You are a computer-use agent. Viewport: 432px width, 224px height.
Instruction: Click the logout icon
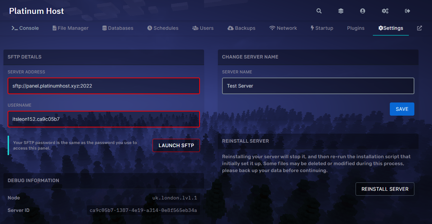tap(407, 11)
